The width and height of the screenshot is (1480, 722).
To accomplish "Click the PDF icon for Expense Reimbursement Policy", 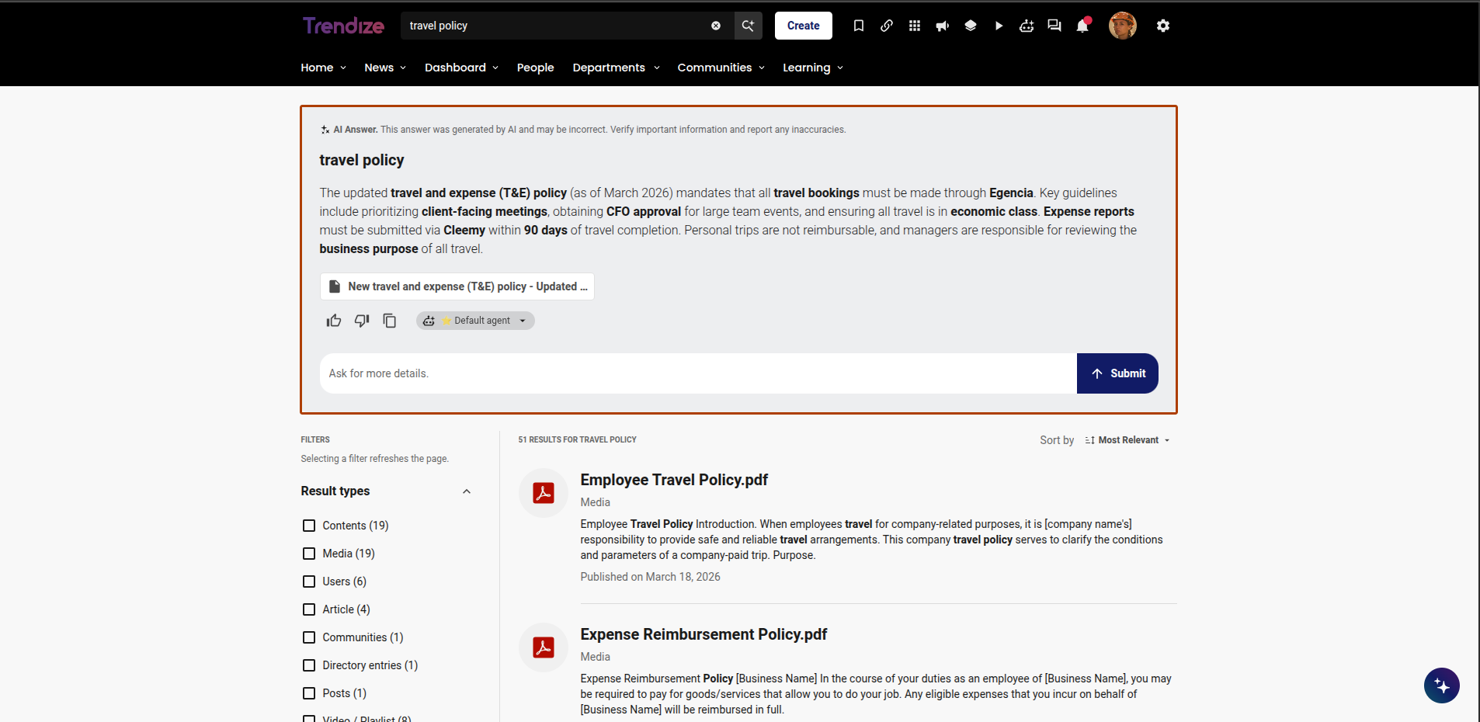I will (544, 647).
